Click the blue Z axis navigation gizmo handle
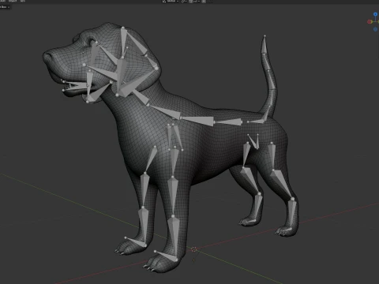This screenshot has width=379, height=284. click(x=376, y=14)
